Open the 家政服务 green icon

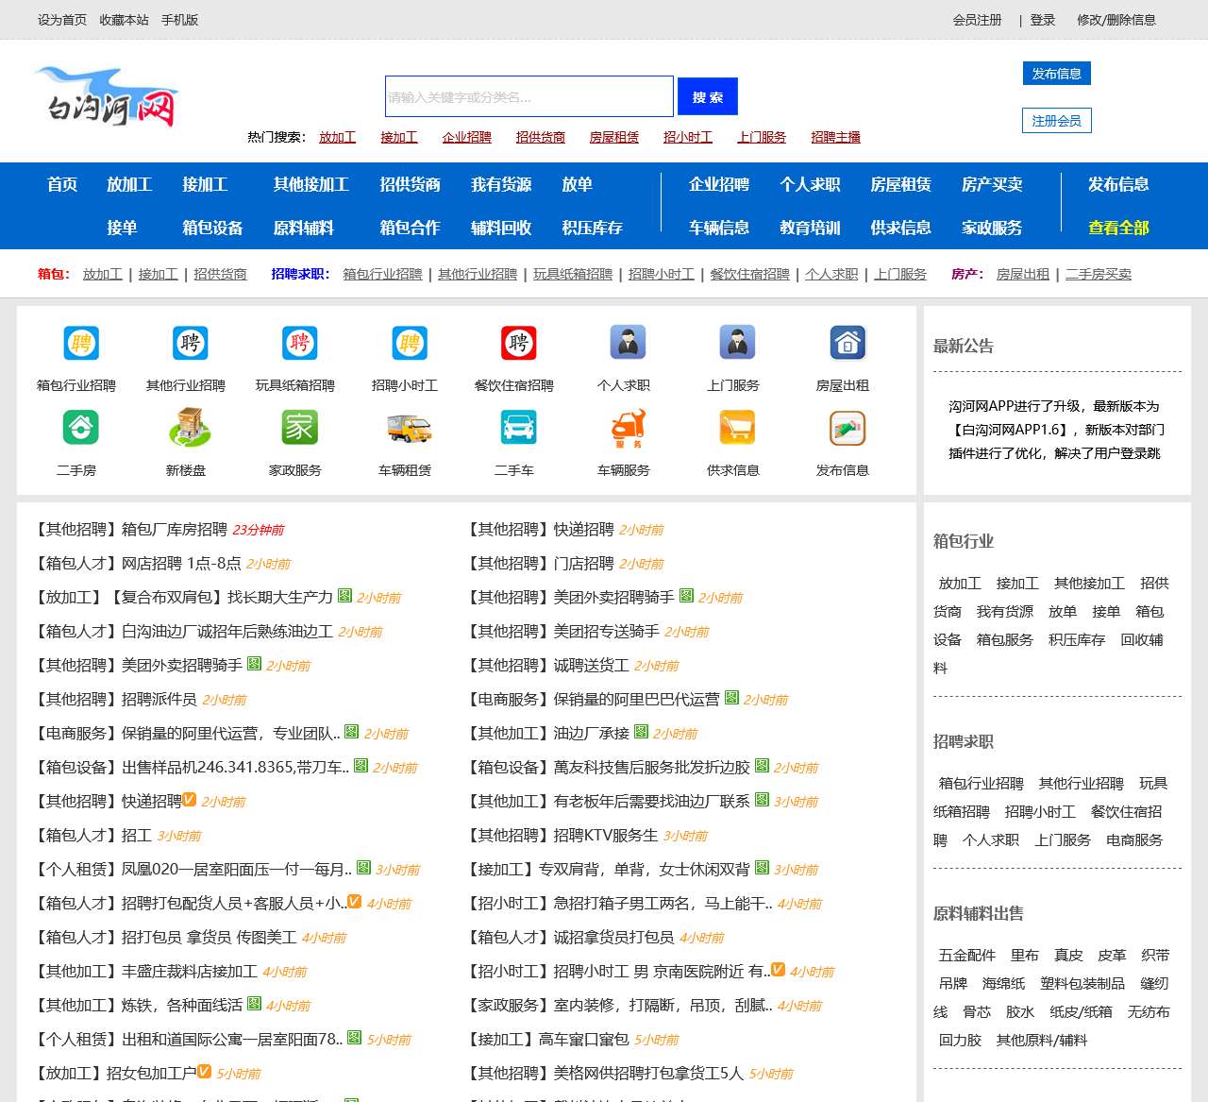pos(299,428)
